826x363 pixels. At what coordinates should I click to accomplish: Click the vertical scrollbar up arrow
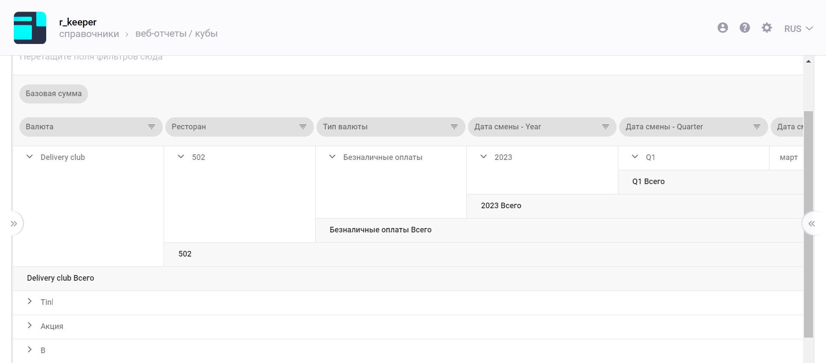(808, 61)
